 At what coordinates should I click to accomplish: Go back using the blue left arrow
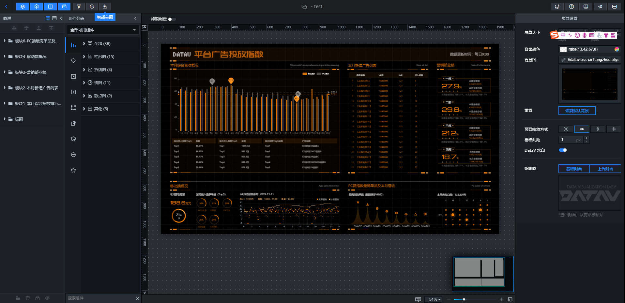6,7
